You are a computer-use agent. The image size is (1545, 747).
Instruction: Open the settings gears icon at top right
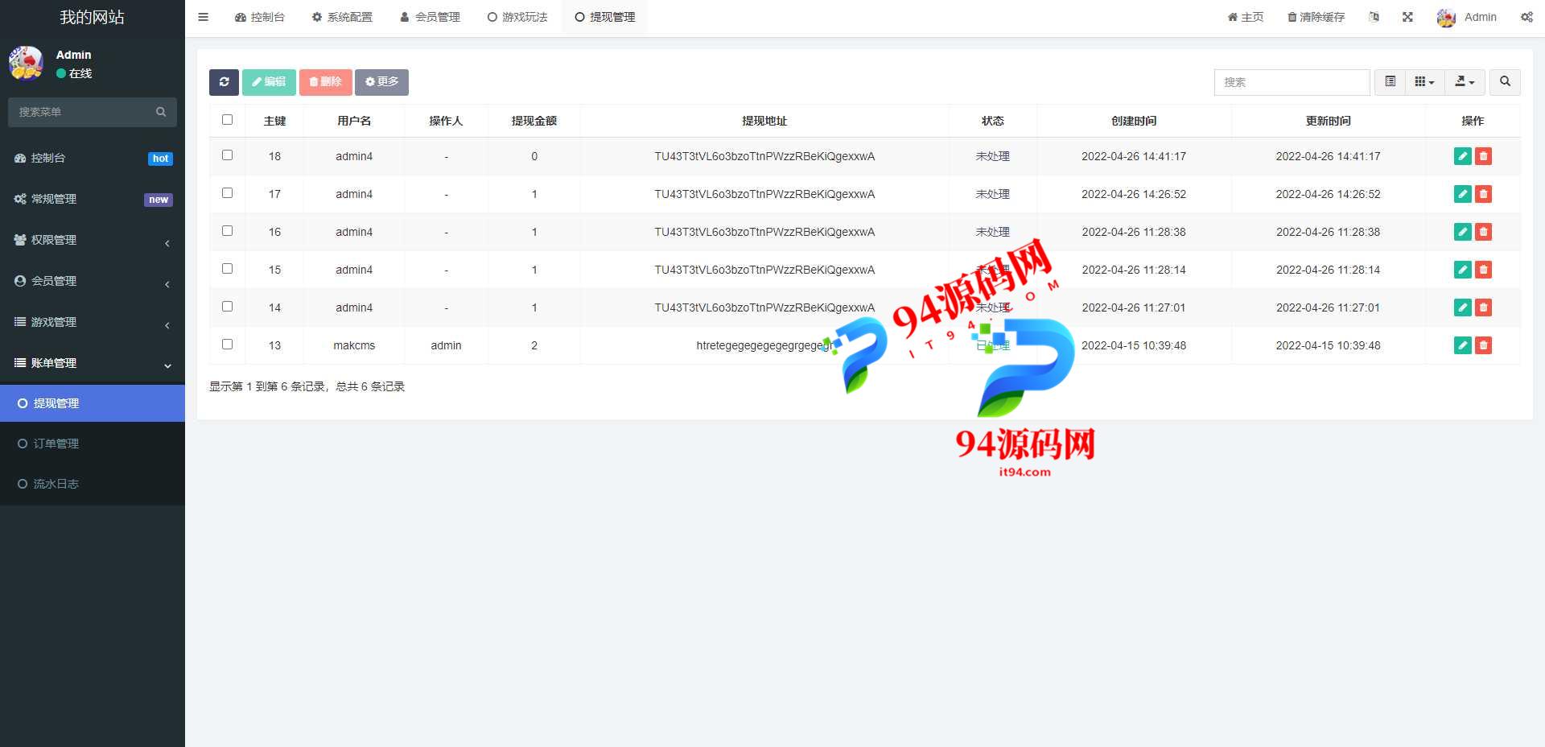pos(1526,17)
